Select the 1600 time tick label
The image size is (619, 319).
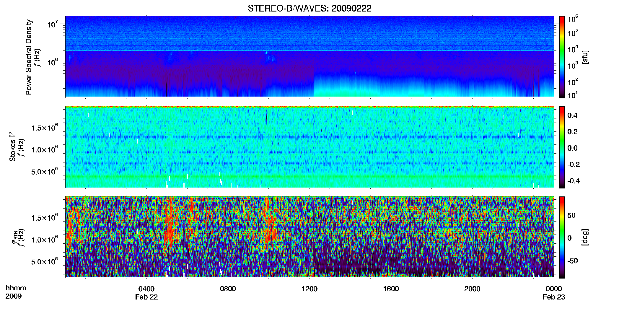(x=391, y=289)
